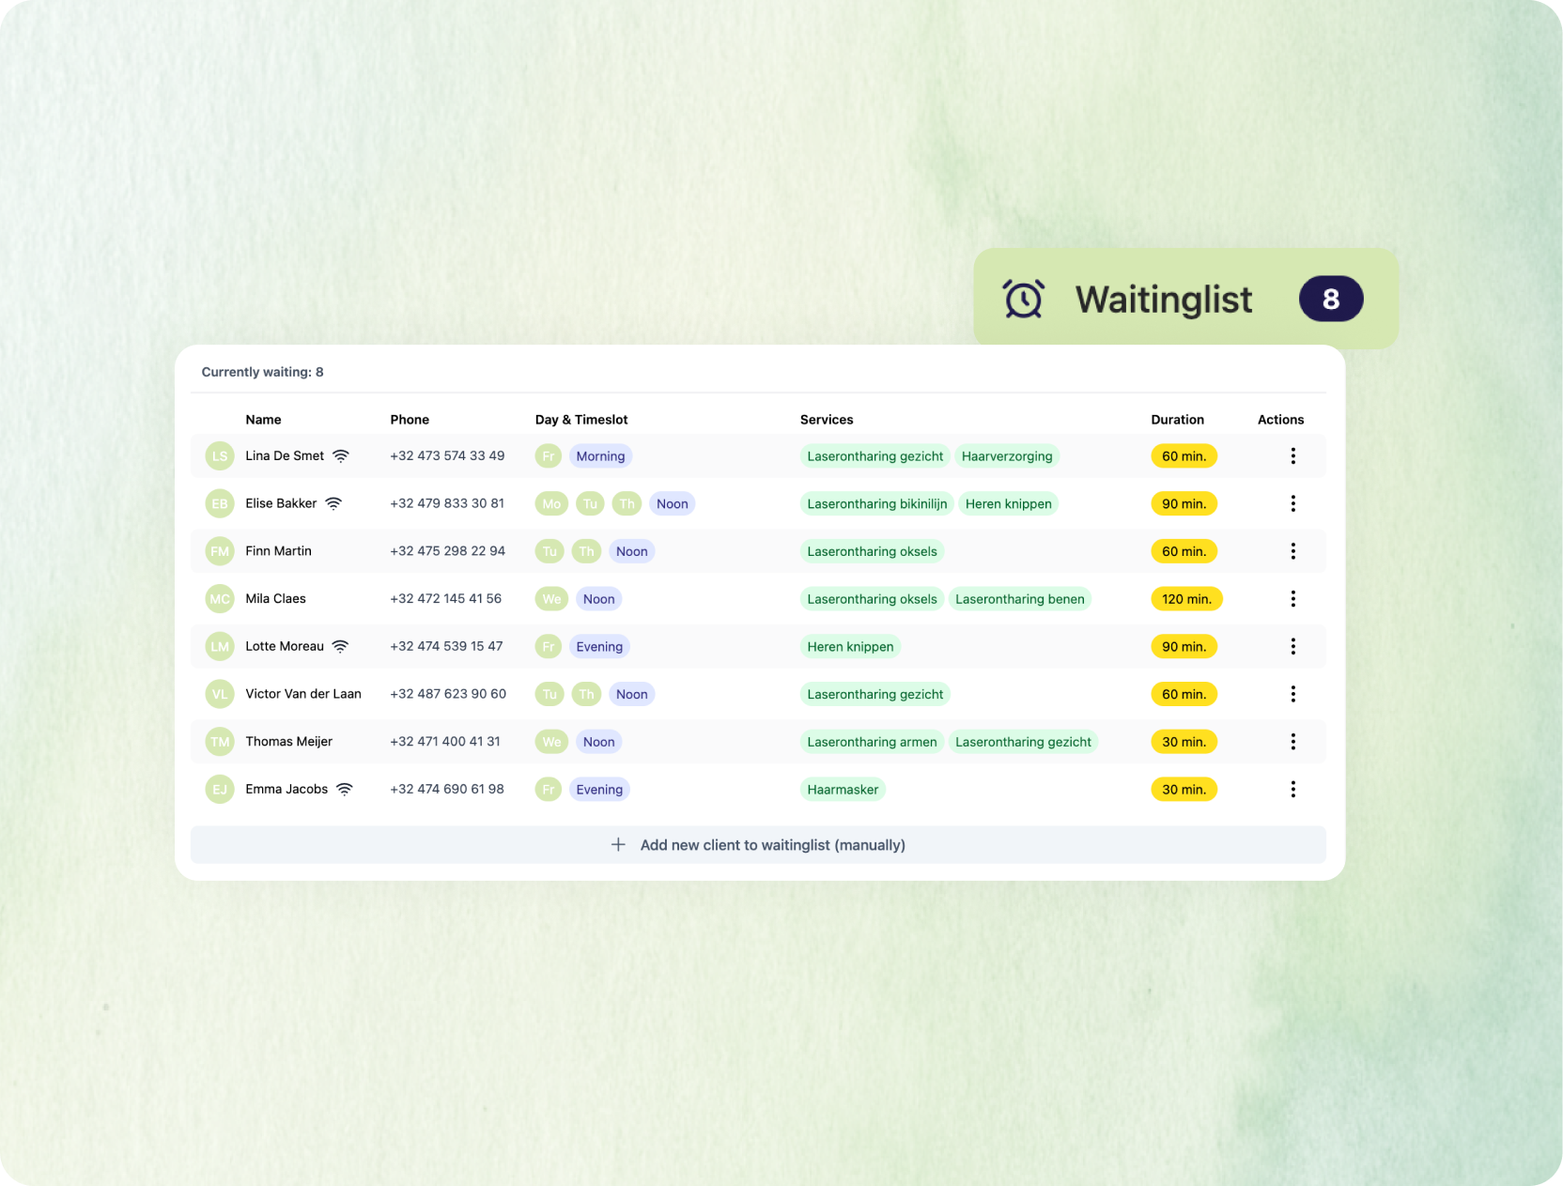
Task: Click Laserontharing armen service tag
Action: point(872,742)
